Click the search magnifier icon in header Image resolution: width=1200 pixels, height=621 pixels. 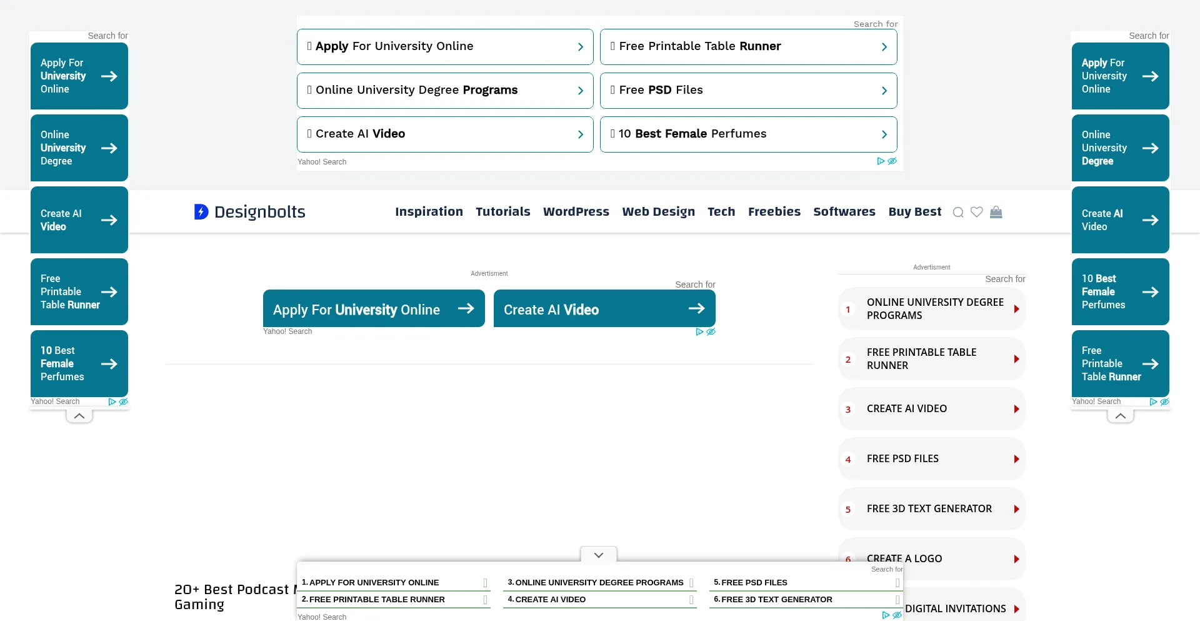coord(957,213)
